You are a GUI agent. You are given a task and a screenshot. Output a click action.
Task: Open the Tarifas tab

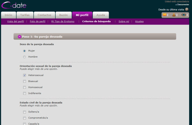pos(25,15)
